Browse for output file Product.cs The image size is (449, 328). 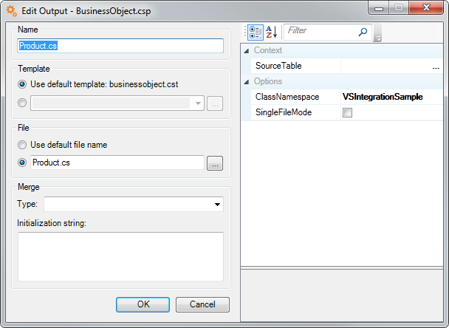click(x=215, y=163)
